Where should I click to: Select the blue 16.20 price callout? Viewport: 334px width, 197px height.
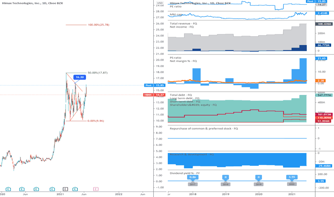(x=80, y=77)
